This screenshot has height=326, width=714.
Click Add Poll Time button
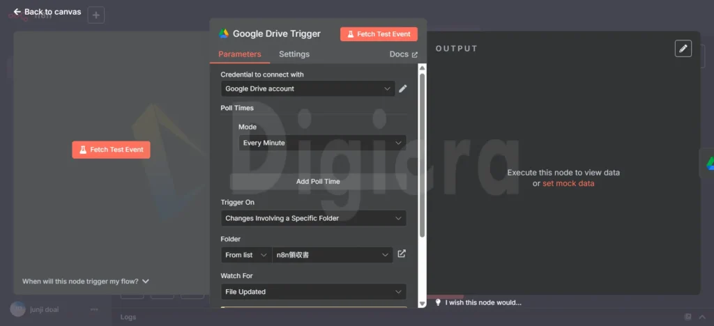[318, 181]
